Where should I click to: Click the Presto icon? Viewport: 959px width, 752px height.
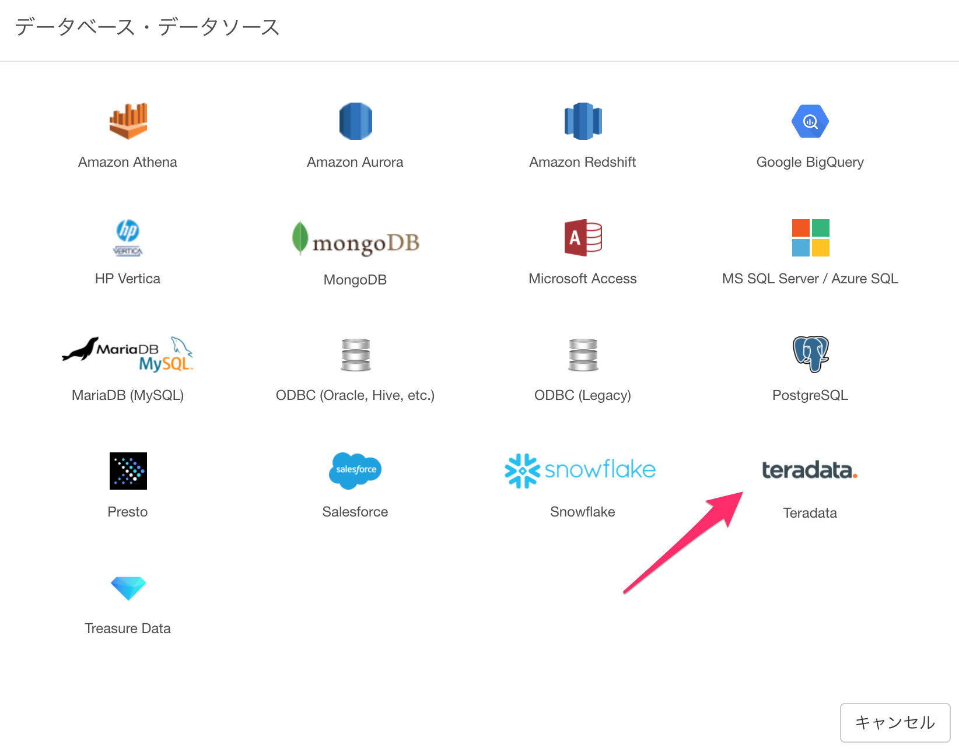pyautogui.click(x=128, y=471)
